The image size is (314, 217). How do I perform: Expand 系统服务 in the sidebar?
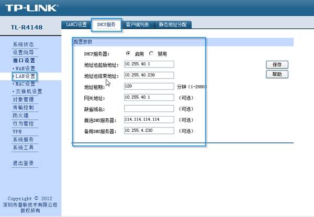[x=23, y=140]
